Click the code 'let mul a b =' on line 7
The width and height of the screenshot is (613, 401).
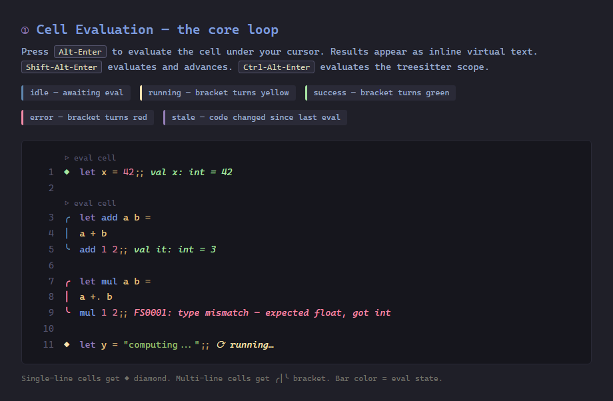click(115, 281)
